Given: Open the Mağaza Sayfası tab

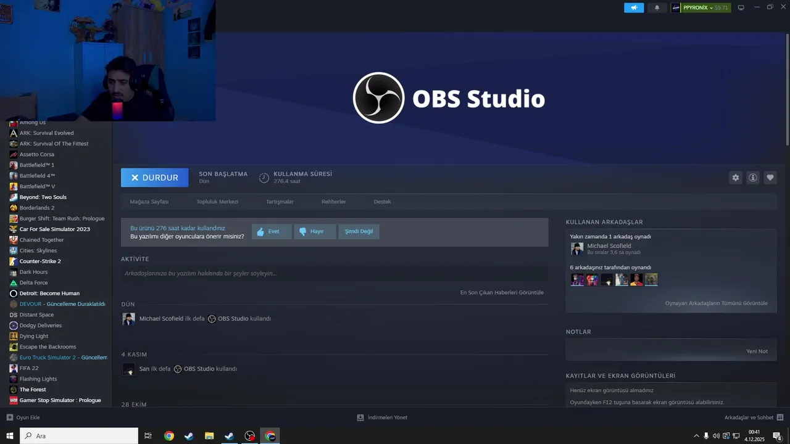Looking at the screenshot, I should click(x=149, y=202).
